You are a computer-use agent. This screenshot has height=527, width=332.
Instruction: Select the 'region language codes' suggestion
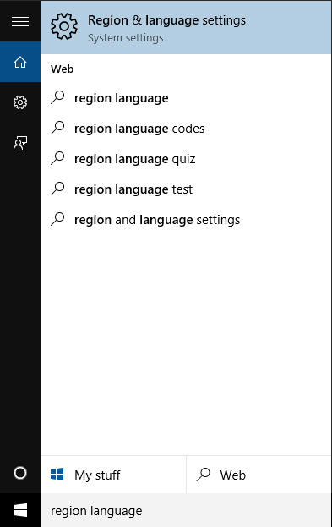coord(187,129)
